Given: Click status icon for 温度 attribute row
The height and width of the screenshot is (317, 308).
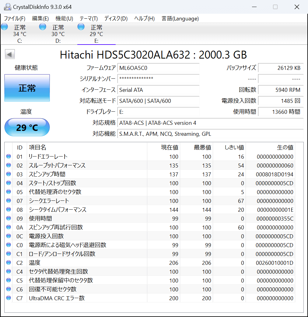Looking at the screenshot, I should point(9,263).
